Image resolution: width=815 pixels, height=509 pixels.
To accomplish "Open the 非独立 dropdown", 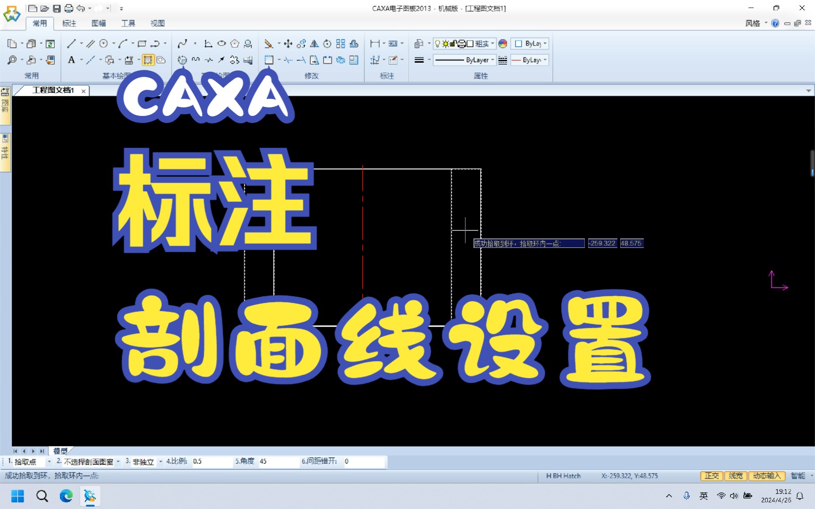I will [160, 462].
